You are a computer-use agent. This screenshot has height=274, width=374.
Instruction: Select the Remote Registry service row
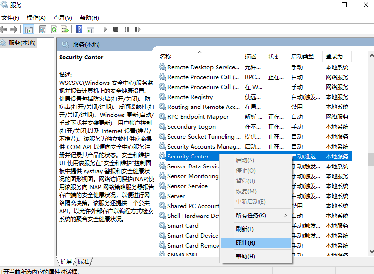point(190,97)
